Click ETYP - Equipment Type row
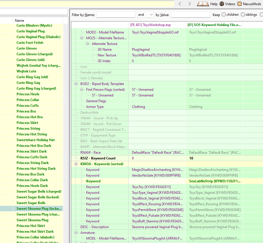This screenshot has height=243, width=263. 98,135
